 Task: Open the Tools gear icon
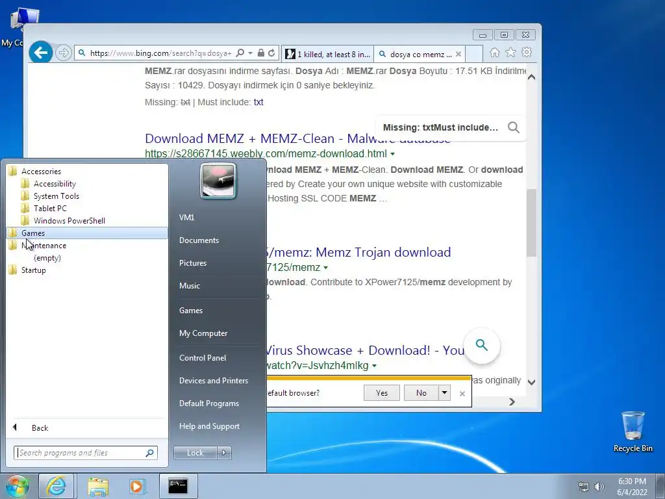point(527,52)
